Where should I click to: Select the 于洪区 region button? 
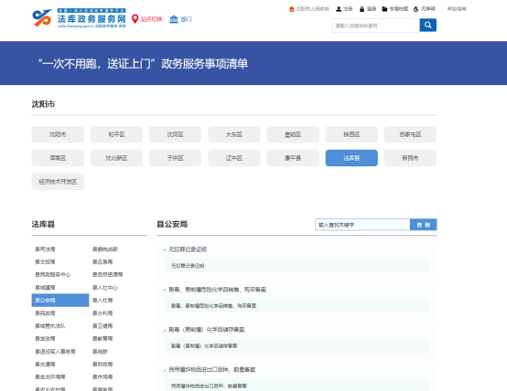click(175, 158)
